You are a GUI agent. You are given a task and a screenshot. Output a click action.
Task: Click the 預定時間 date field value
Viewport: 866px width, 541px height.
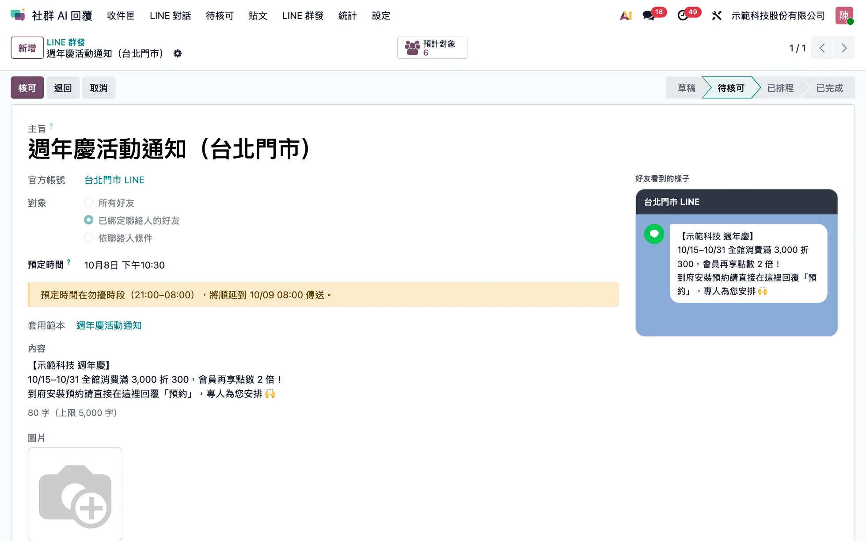coord(124,265)
